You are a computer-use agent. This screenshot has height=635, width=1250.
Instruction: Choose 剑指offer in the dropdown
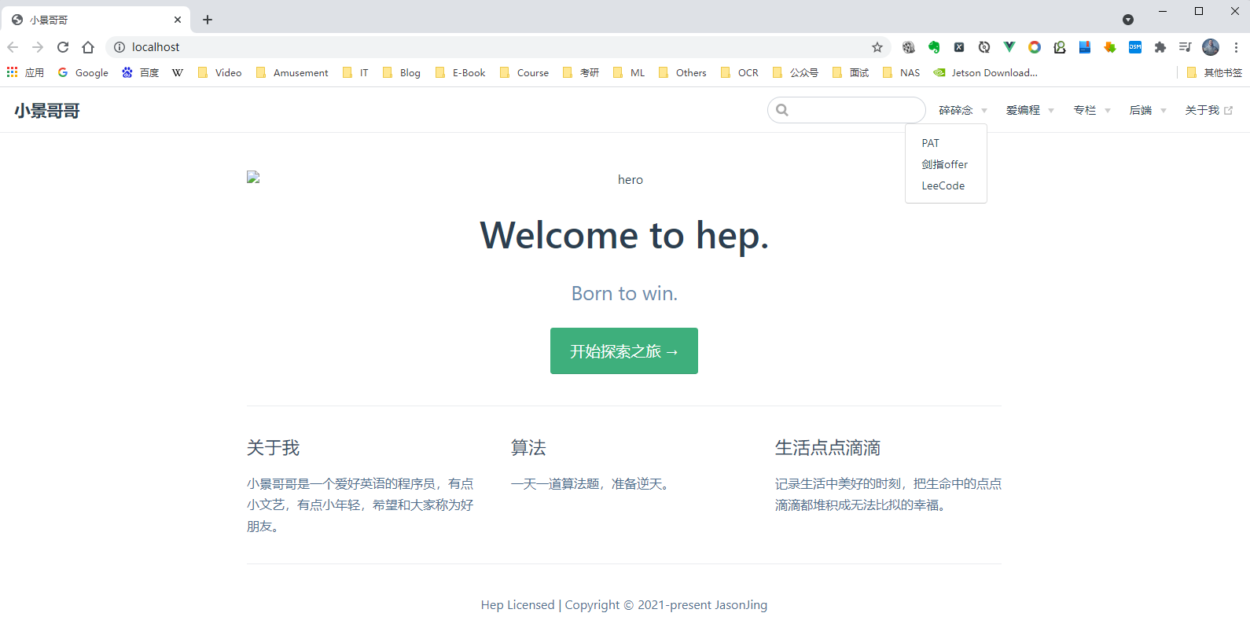tap(944, 164)
